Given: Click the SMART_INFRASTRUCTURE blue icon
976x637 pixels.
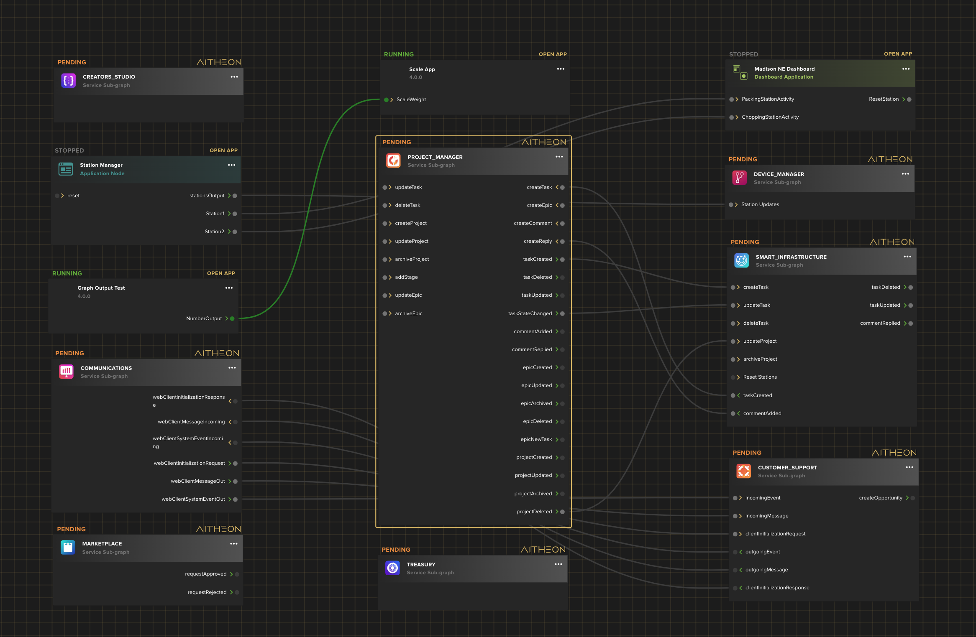Looking at the screenshot, I should (x=741, y=260).
